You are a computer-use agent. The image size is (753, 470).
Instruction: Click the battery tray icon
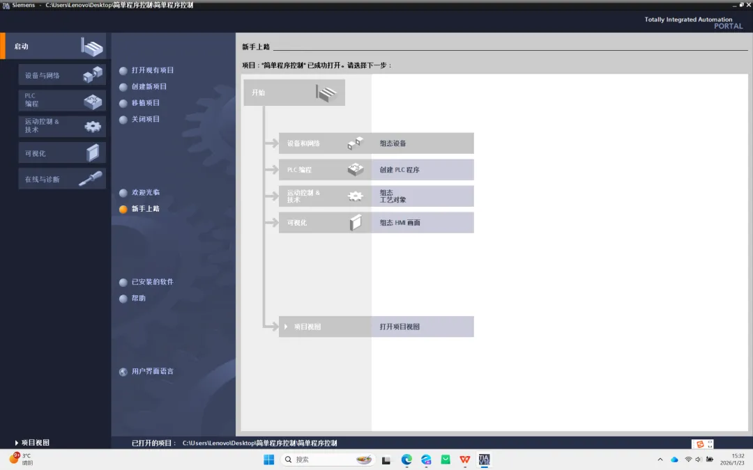coord(710,460)
